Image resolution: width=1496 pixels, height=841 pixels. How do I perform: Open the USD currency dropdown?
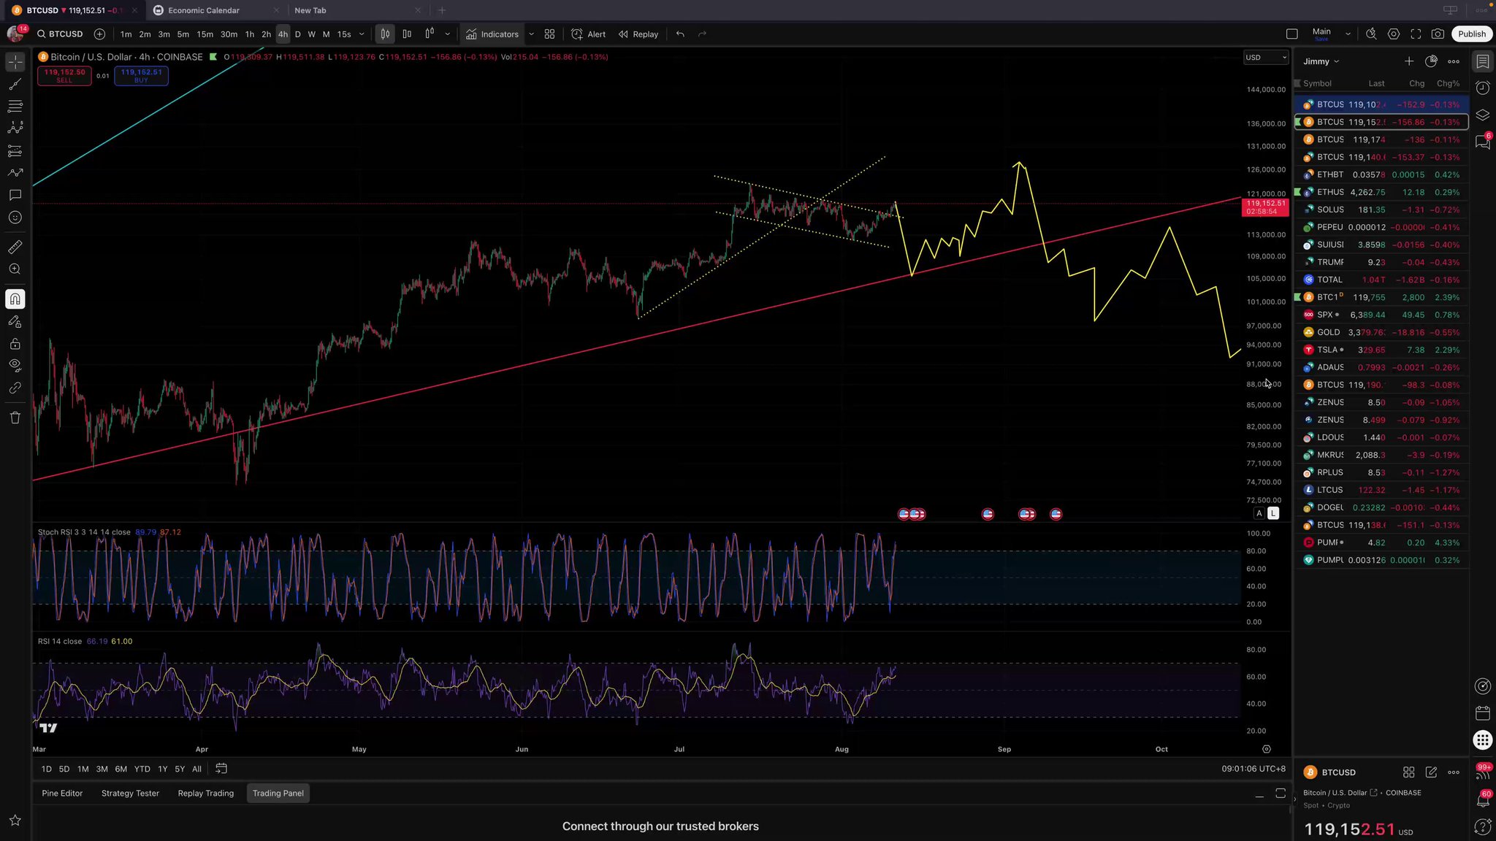coord(1266,58)
